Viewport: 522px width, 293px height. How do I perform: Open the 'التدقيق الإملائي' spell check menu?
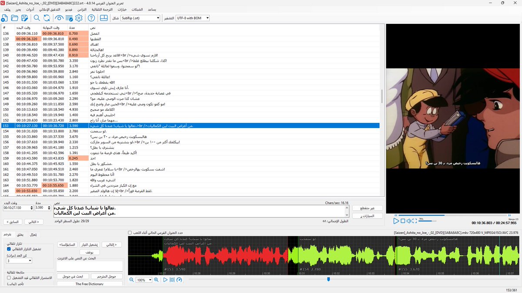point(50,9)
